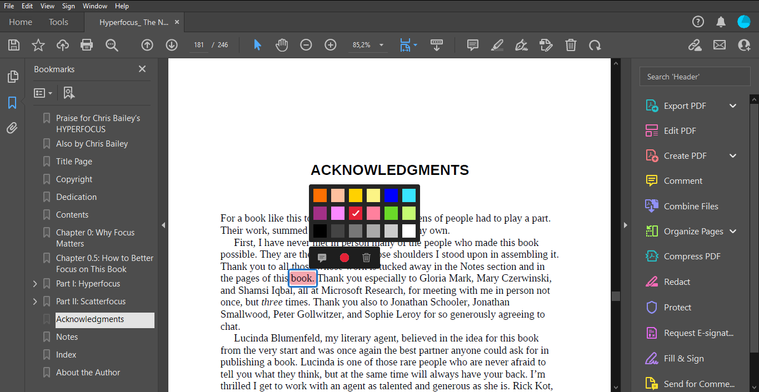759x392 pixels.
Task: Share the document with others icon
Action: (x=744, y=45)
